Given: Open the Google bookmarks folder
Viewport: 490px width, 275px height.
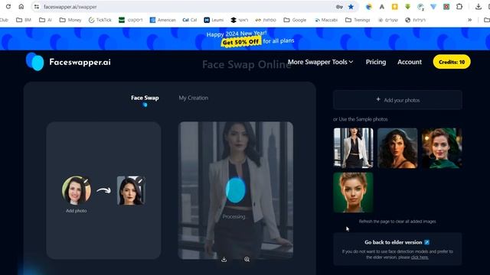Looking at the screenshot, I should pyautogui.click(x=295, y=20).
